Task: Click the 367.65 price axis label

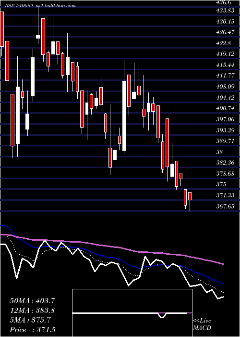Action: [225, 207]
